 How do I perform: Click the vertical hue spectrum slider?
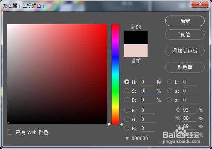coord(115,74)
